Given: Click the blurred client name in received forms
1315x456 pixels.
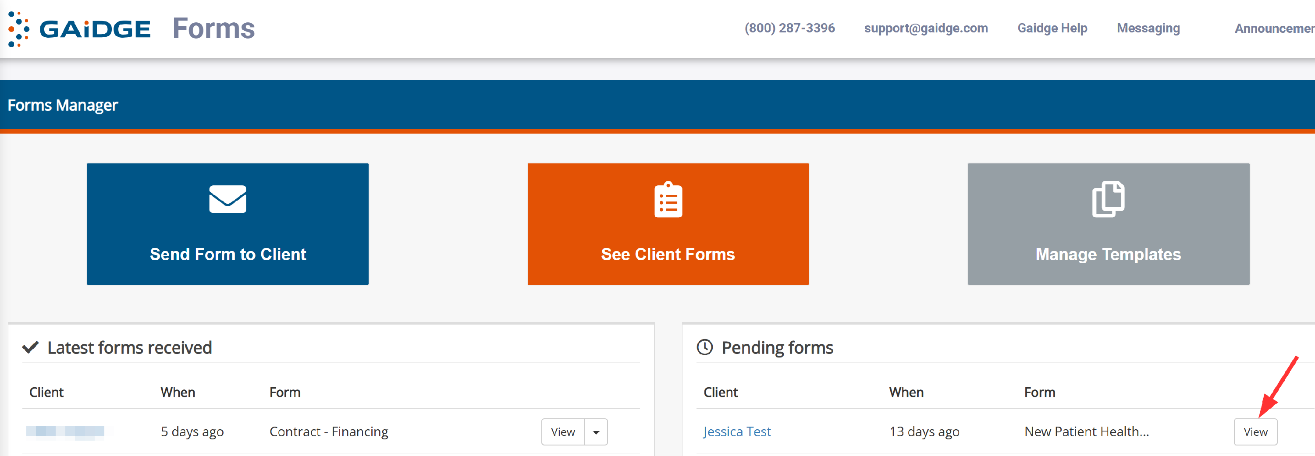Looking at the screenshot, I should pos(65,431).
